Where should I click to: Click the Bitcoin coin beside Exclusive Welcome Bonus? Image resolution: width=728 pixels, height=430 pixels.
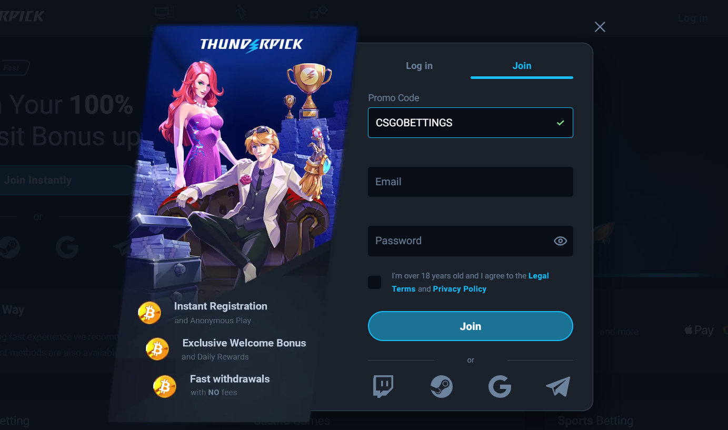[x=157, y=349]
